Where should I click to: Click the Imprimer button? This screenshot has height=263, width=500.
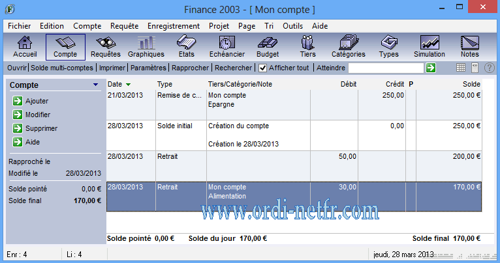coord(112,68)
